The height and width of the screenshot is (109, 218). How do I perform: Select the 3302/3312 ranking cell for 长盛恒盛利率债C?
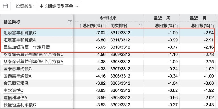pos(120,105)
